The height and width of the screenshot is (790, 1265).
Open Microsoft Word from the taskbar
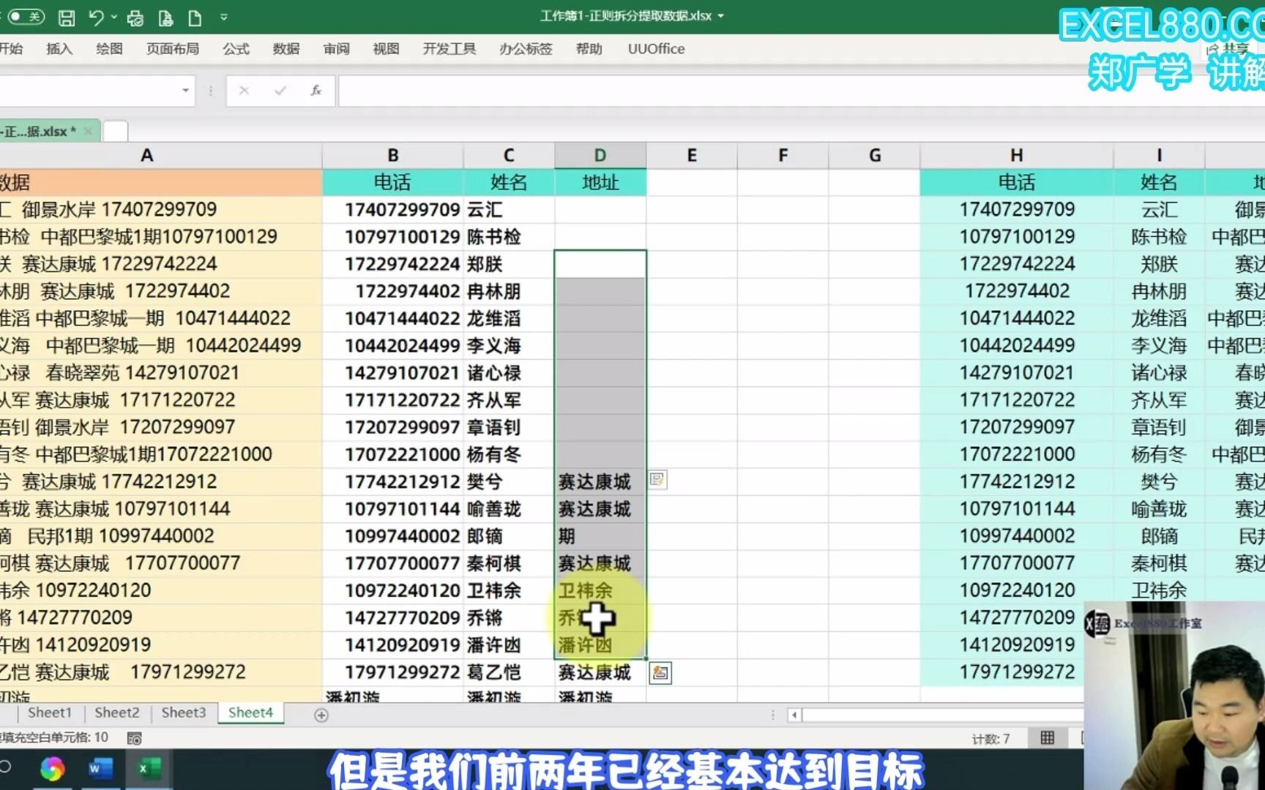click(100, 770)
